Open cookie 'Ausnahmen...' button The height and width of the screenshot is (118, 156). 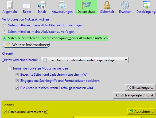[x=142, y=112]
